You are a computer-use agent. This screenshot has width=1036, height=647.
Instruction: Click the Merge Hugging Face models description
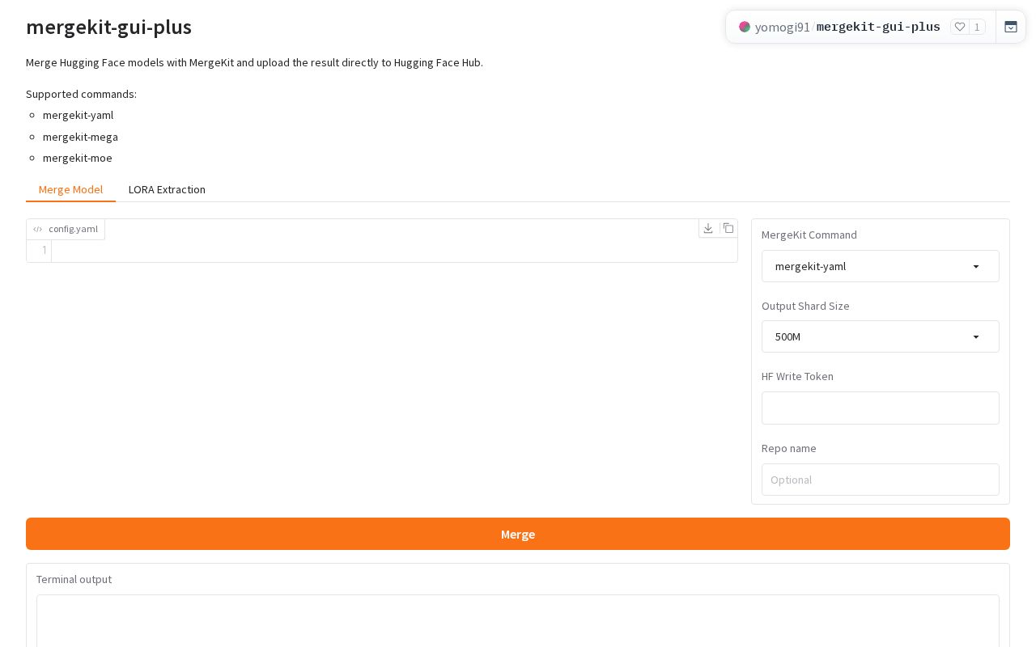coord(254,62)
